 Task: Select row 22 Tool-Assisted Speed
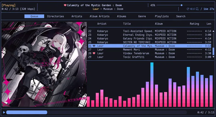click(x=150, y=31)
